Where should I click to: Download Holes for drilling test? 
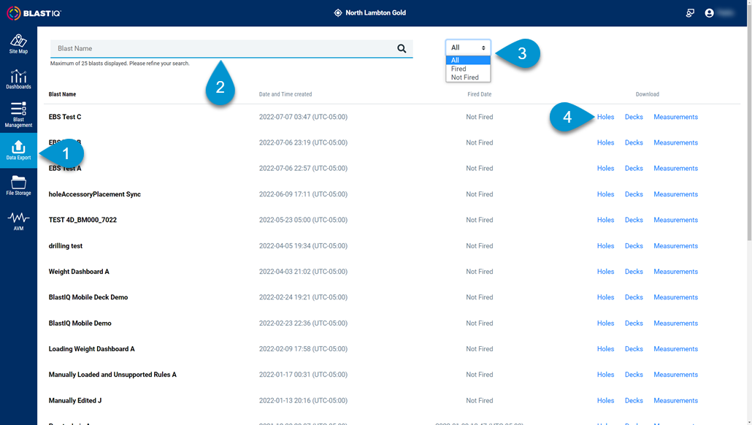[605, 246]
